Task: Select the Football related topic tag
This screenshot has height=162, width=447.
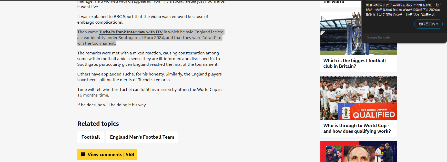Action: [x=90, y=137]
